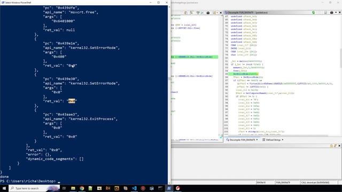Image resolution: width=342 pixels, height=192 pixels.
Task: Click the copy icon in the Listing toolbar
Action: tap(186, 13)
